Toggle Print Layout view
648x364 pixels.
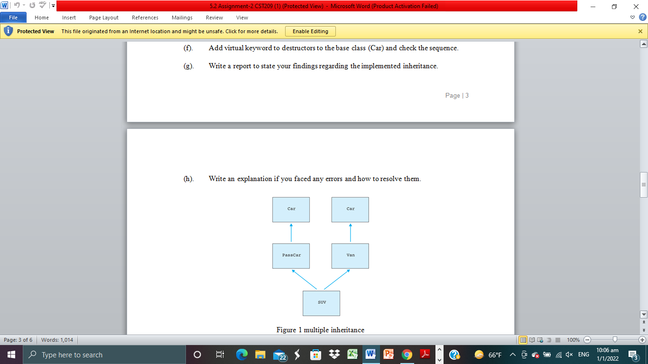coord(524,340)
